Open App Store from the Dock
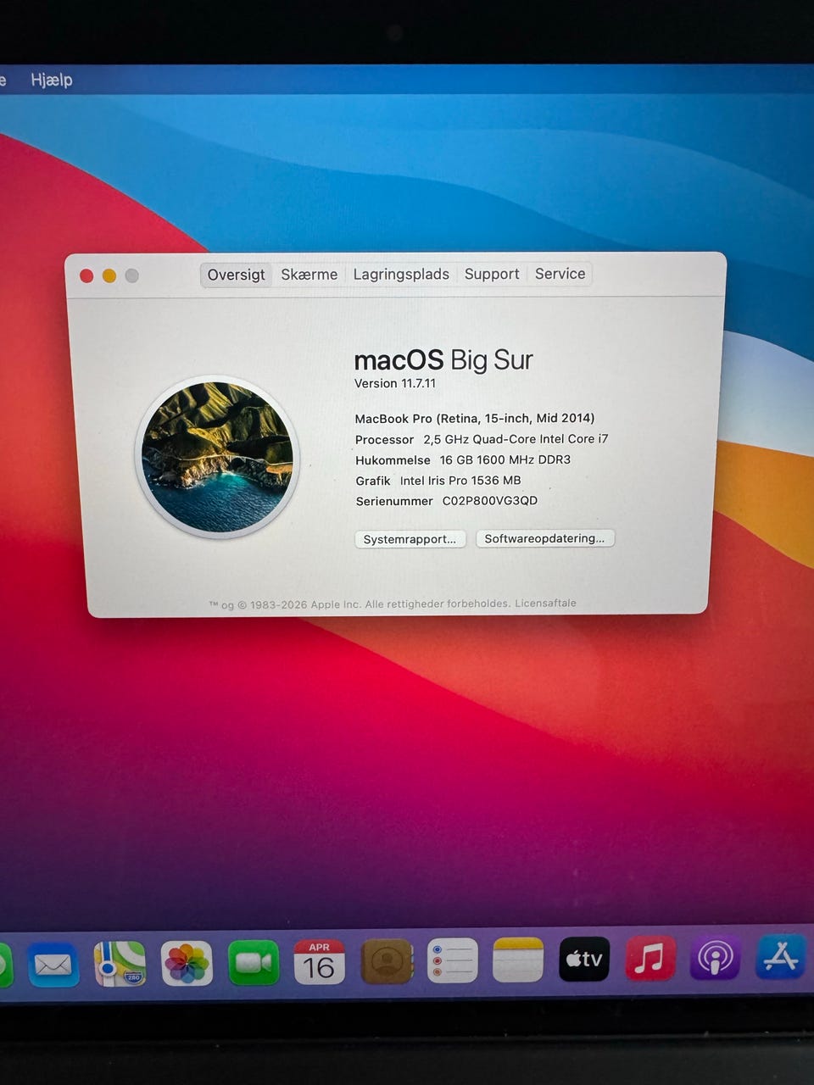814x1085 pixels. coord(780,957)
